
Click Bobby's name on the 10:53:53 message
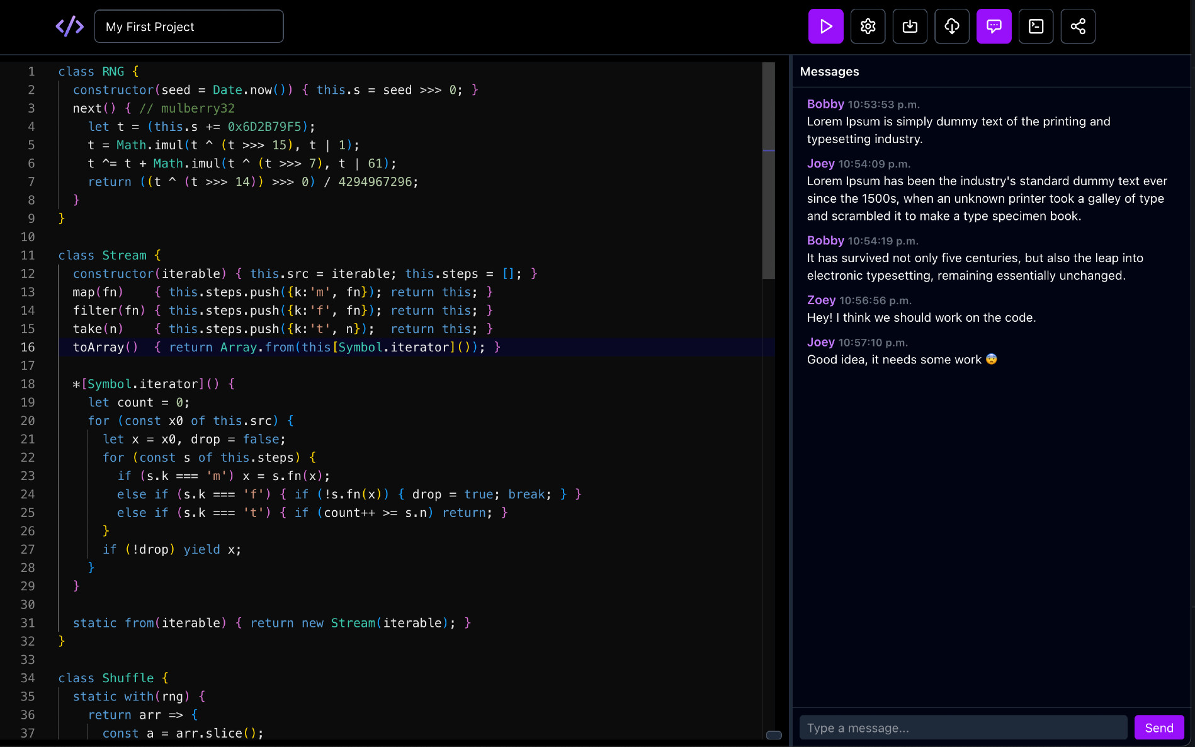[825, 104]
